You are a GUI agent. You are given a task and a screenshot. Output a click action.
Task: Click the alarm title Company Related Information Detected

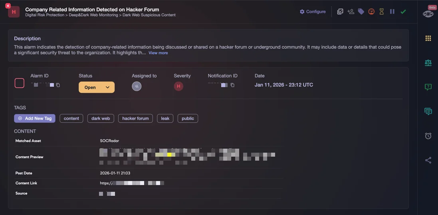coord(92,10)
